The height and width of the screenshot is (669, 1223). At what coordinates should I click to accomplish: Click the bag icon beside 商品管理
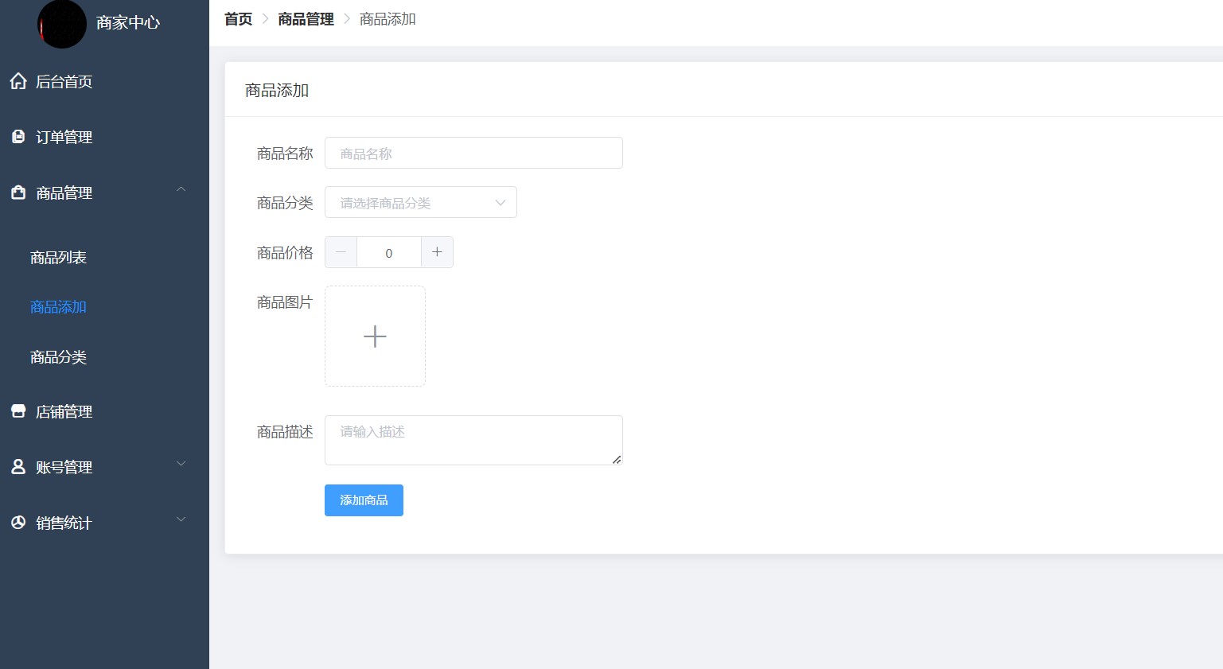[x=18, y=193]
